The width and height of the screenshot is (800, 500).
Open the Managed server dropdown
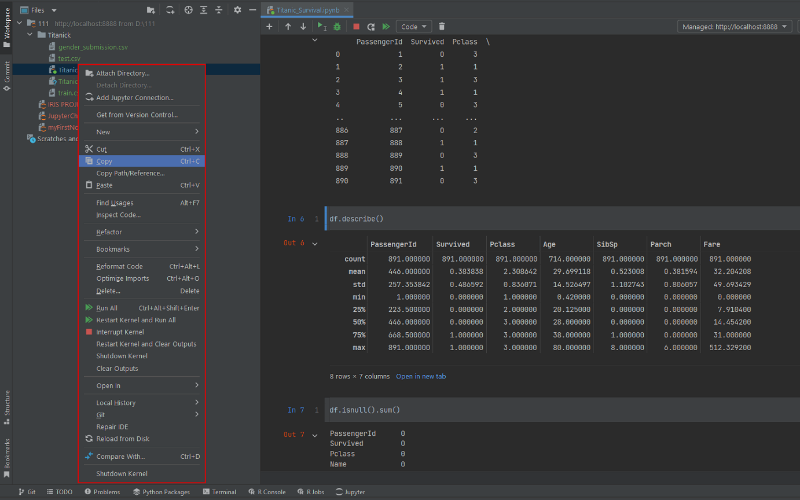pos(734,27)
